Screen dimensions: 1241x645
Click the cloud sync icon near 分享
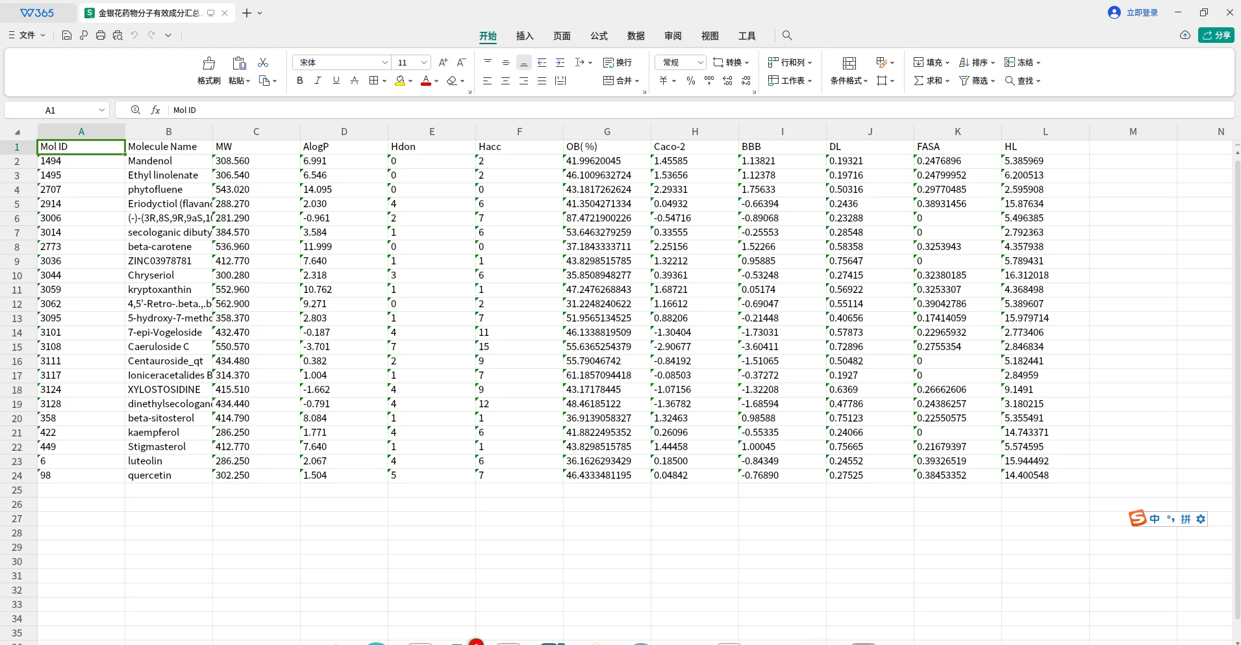click(1185, 35)
